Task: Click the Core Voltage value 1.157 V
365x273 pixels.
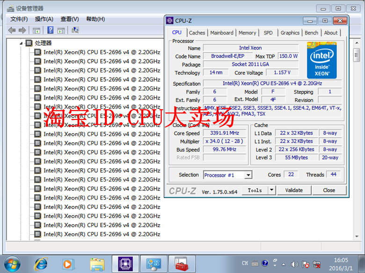Action: 282,72
